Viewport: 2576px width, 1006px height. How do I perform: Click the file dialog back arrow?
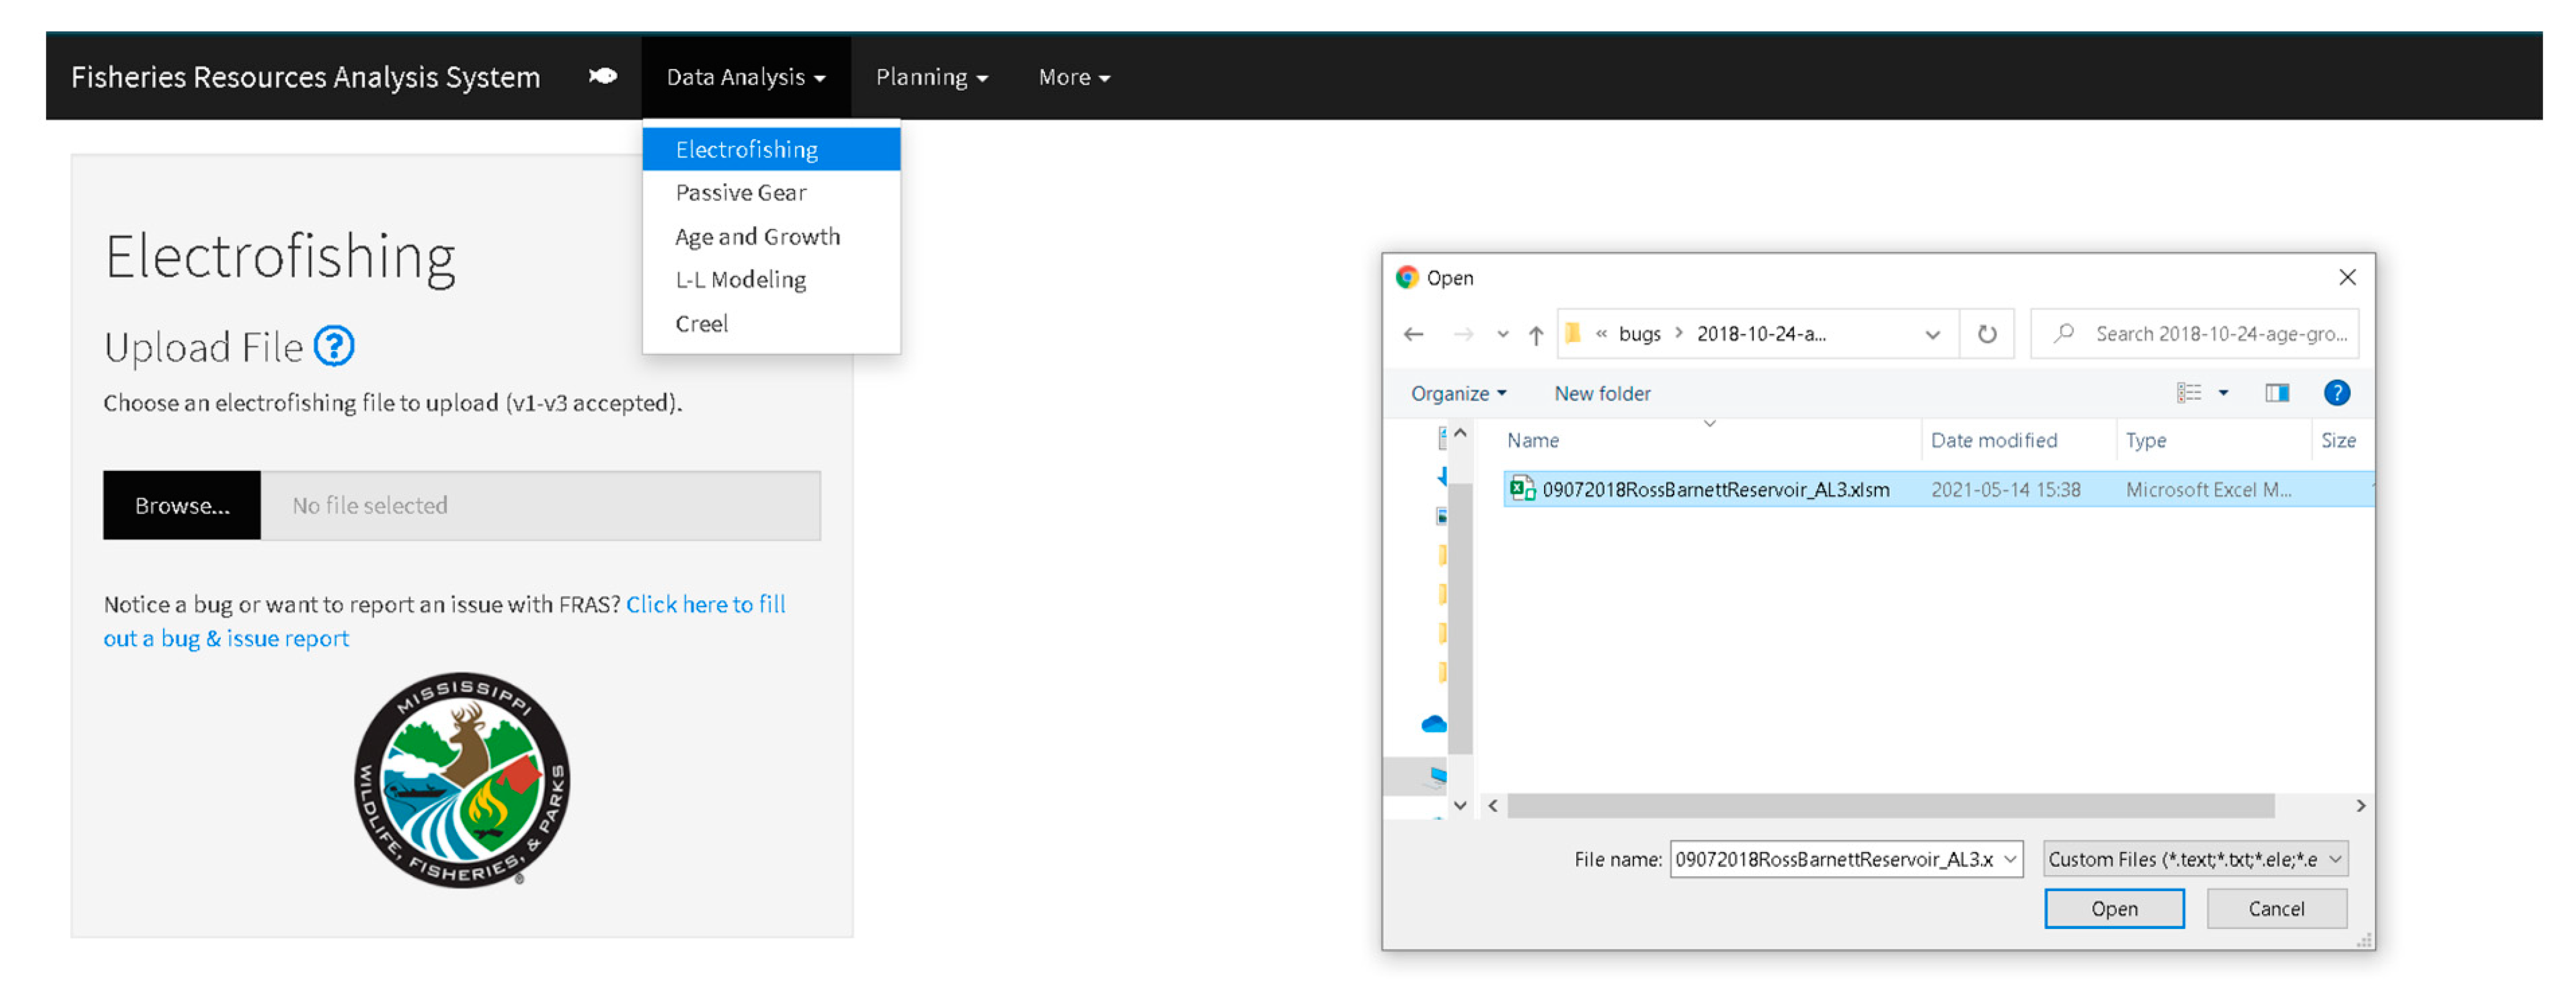[1413, 334]
